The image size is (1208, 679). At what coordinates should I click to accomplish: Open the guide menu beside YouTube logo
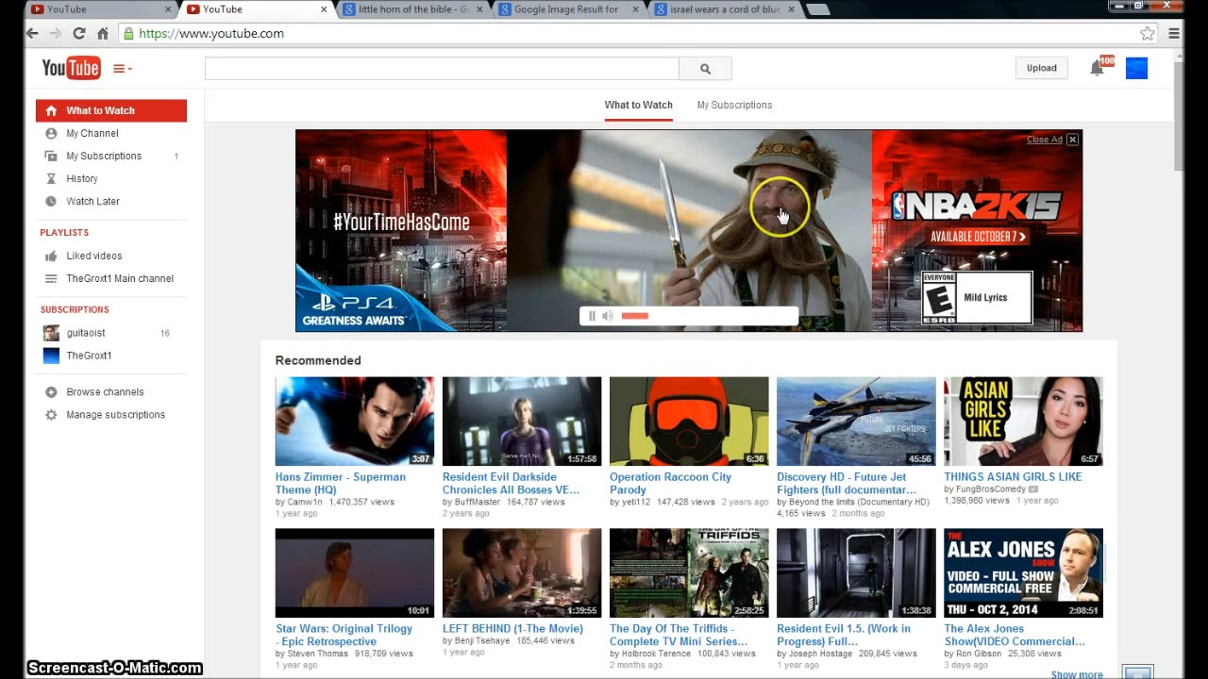[x=122, y=68]
